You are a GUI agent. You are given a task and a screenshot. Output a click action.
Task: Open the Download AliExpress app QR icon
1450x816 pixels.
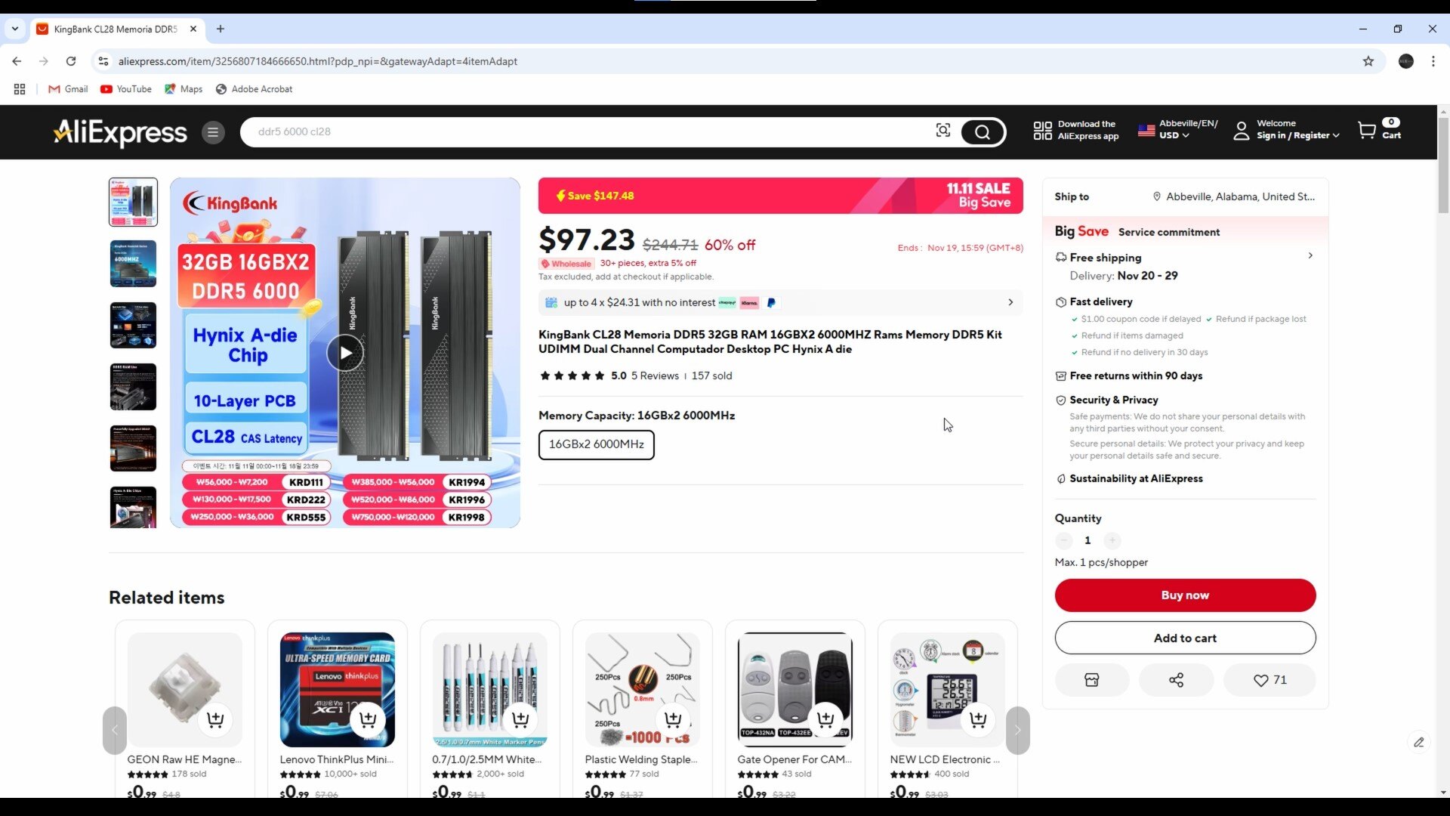click(x=1042, y=131)
